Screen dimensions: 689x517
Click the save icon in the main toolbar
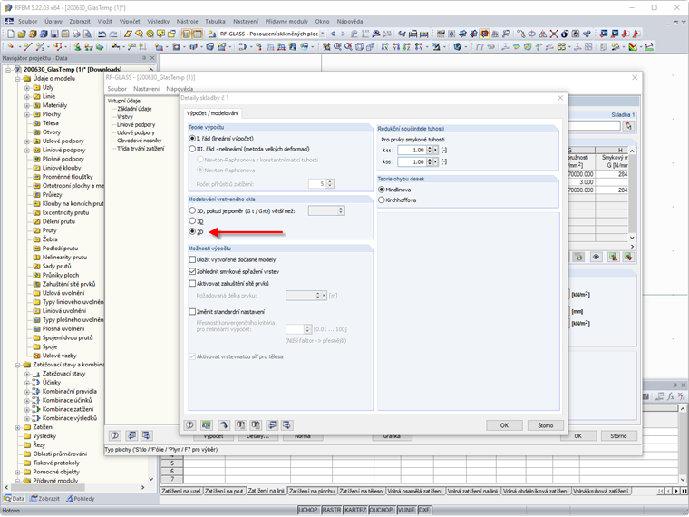(x=54, y=34)
